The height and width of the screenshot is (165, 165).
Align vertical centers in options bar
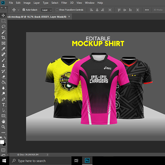pyautogui.click(x=125, y=10)
